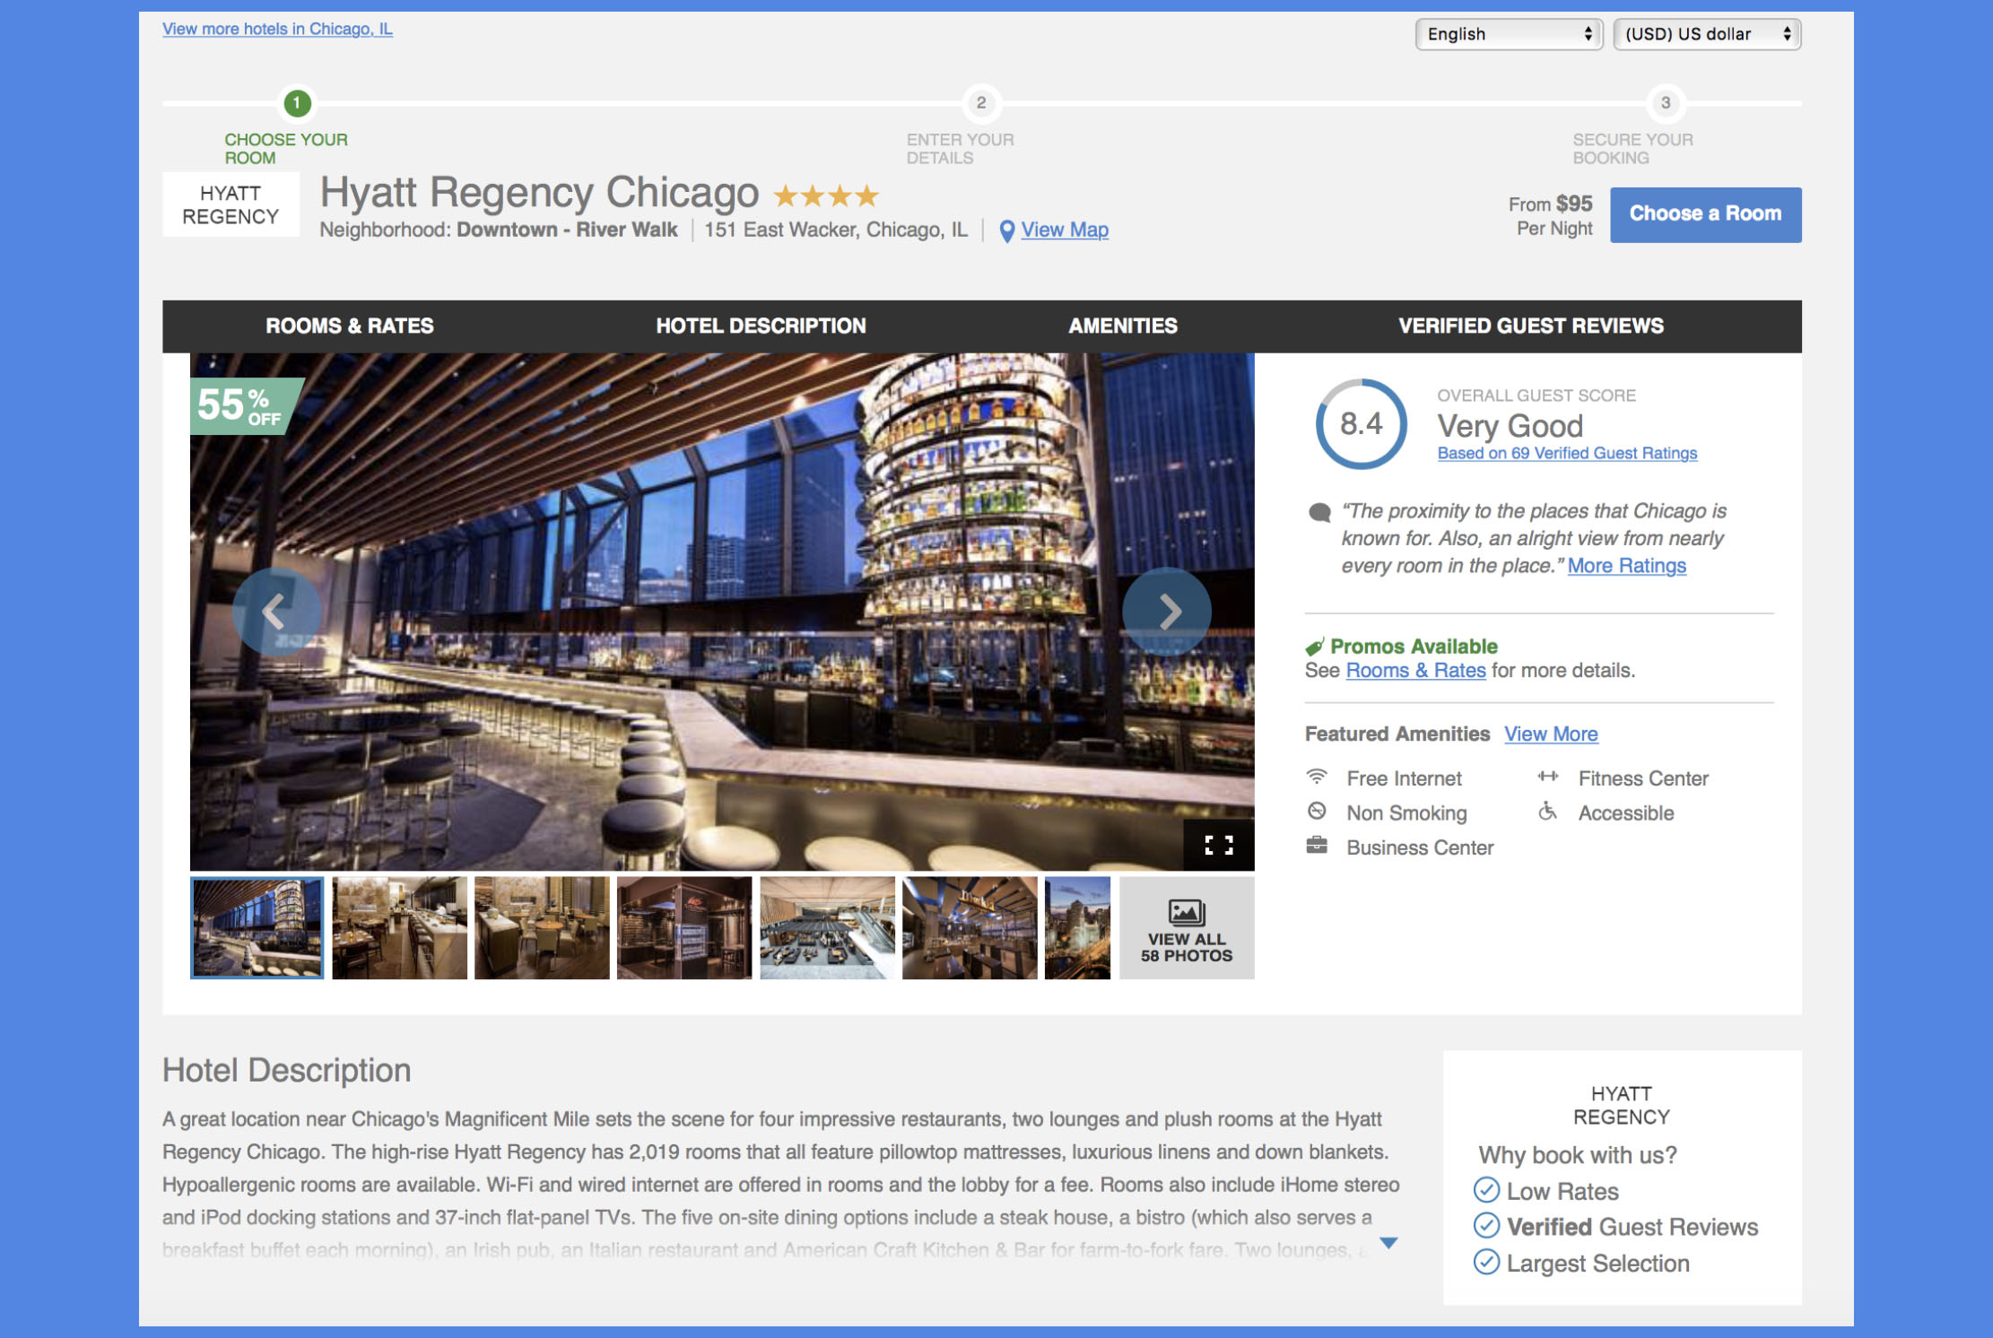The height and width of the screenshot is (1338, 1993).
Task: Open the English language dropdown
Action: pos(1510,34)
